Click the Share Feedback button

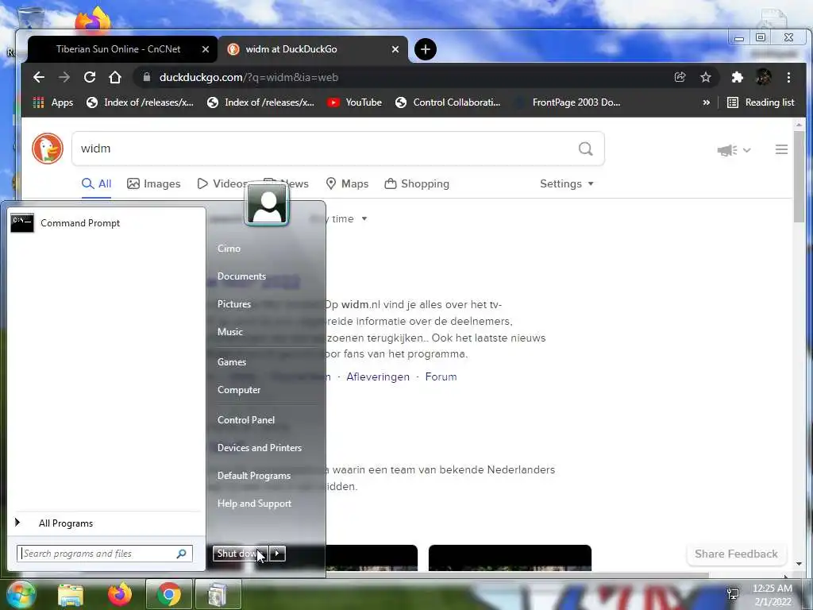click(x=736, y=554)
